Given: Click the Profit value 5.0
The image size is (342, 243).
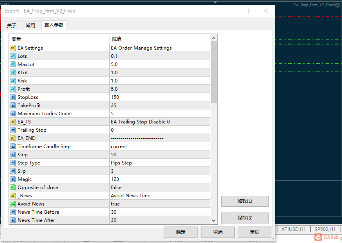Looking at the screenshot, I should tap(114, 89).
